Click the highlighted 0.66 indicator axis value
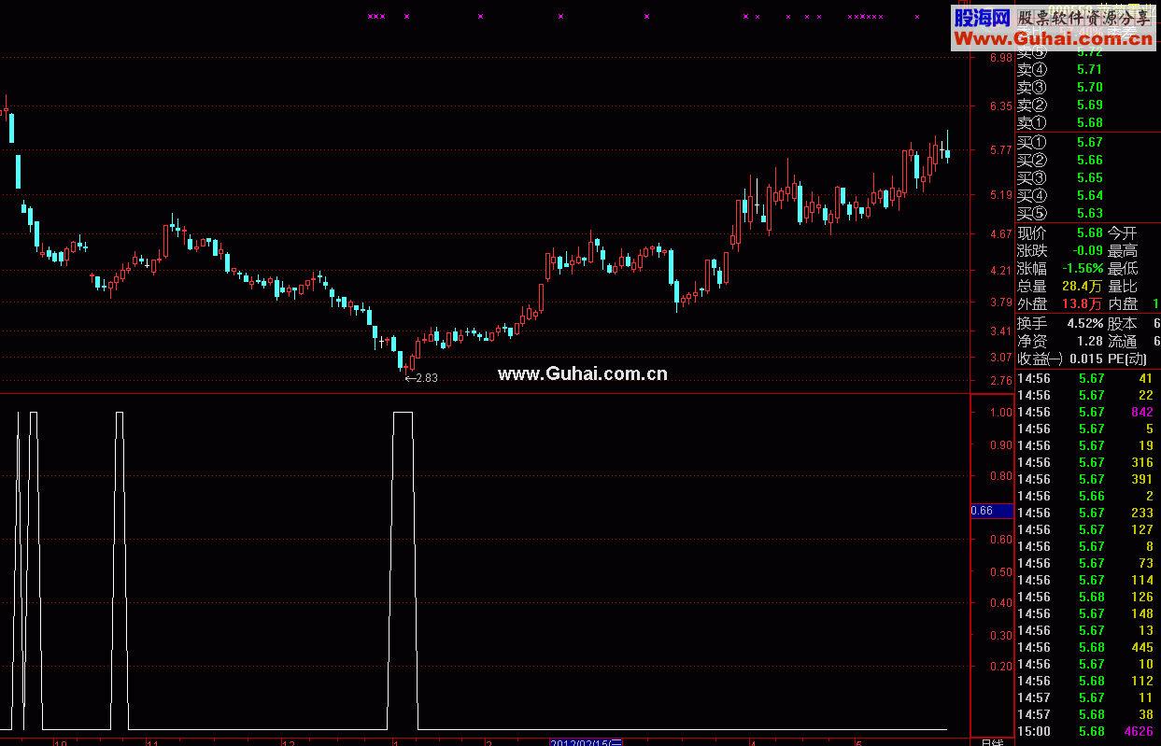This screenshot has width=1161, height=746. (x=991, y=511)
